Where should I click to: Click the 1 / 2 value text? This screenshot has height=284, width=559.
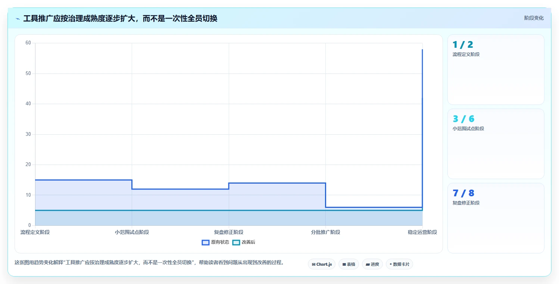(x=463, y=45)
